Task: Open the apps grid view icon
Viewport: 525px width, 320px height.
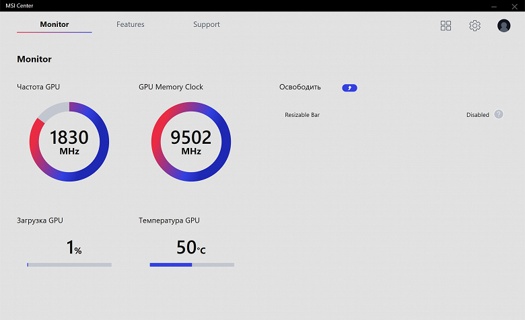Action: (446, 26)
